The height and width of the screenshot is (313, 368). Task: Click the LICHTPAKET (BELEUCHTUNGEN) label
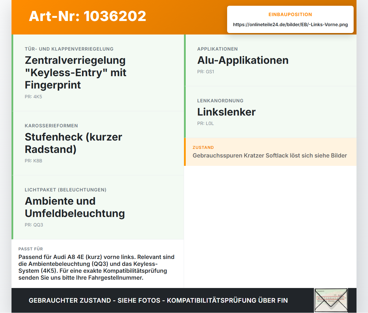[x=66, y=190]
